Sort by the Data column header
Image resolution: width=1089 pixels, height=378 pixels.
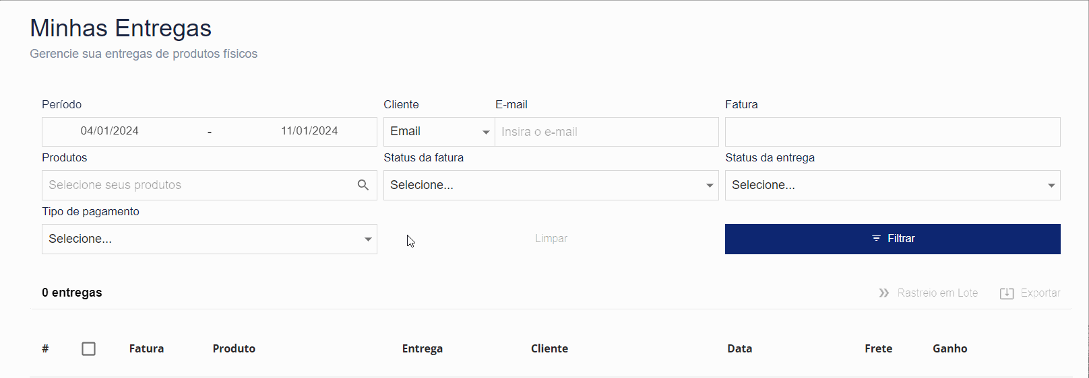(x=739, y=348)
